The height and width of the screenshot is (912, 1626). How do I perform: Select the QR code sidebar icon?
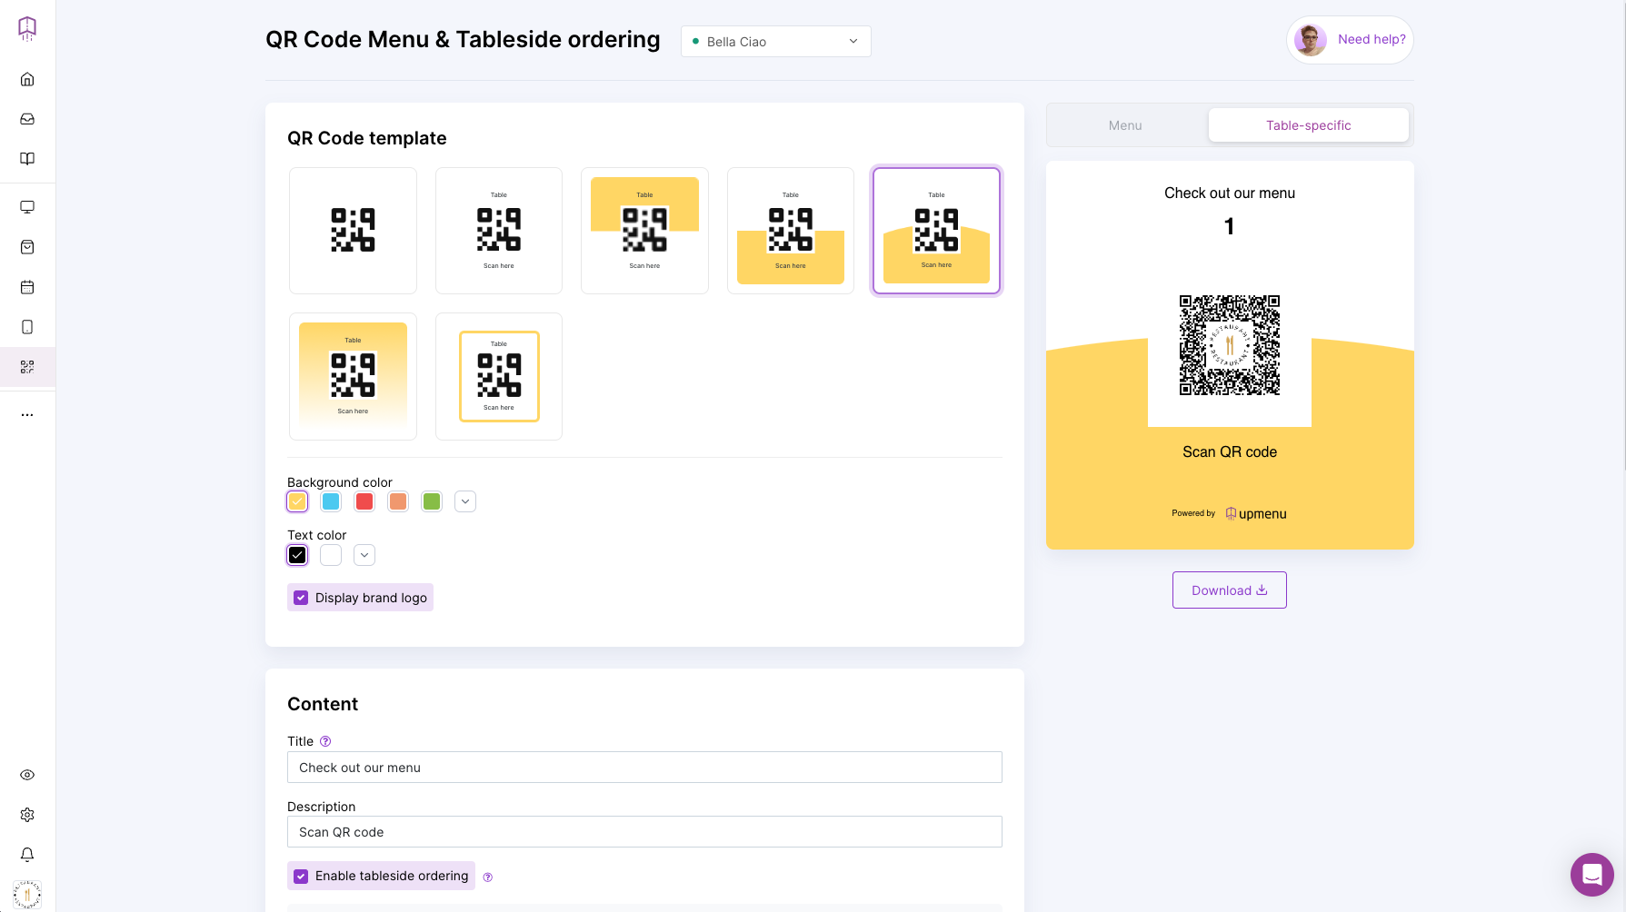(x=27, y=367)
